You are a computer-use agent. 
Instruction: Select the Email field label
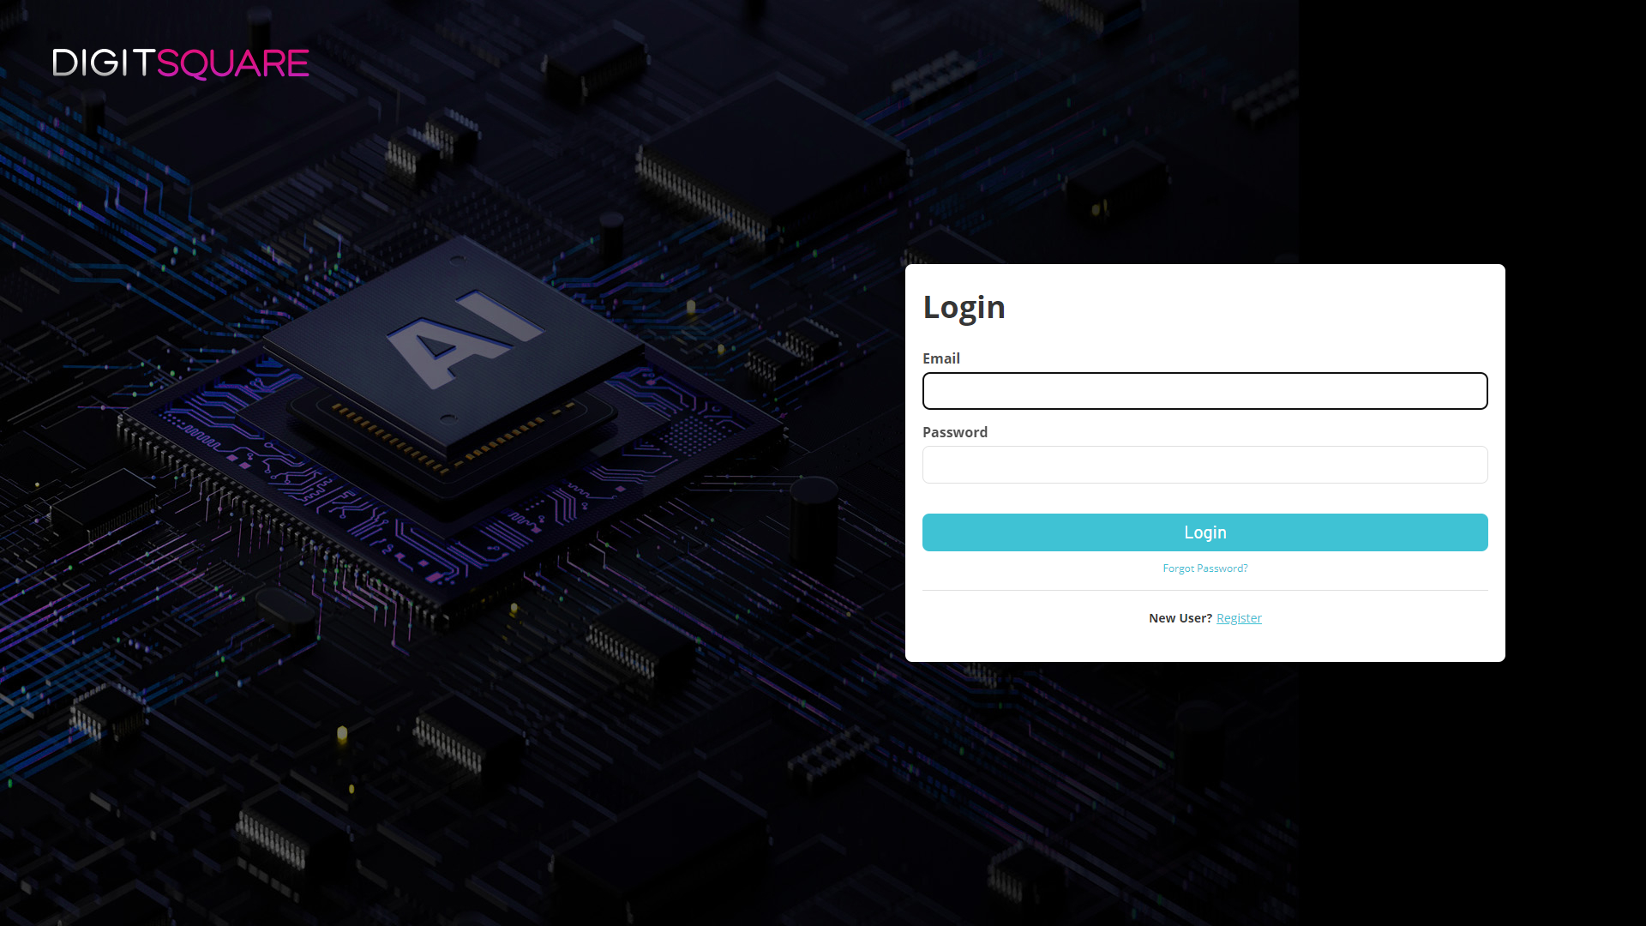[941, 358]
